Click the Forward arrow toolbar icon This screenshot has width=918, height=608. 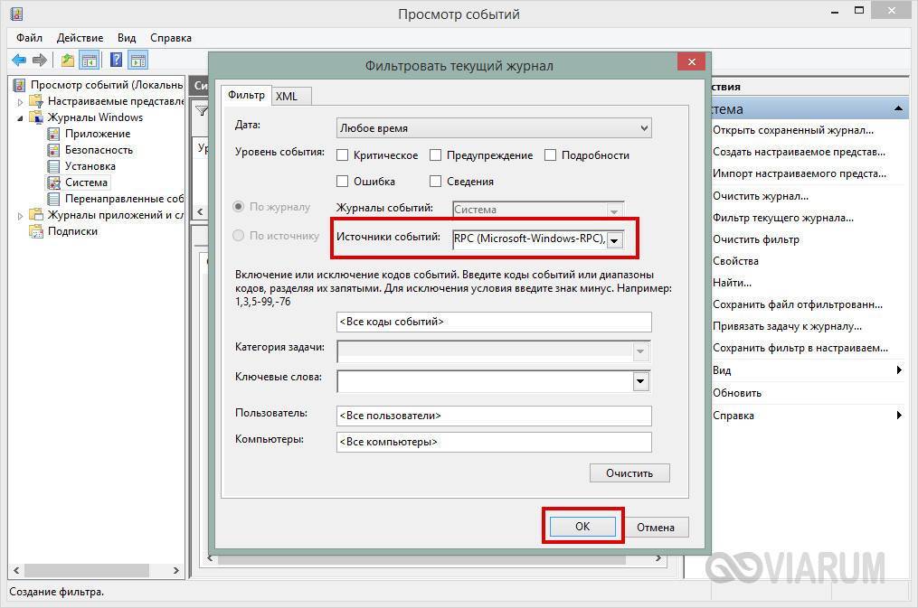[39, 61]
